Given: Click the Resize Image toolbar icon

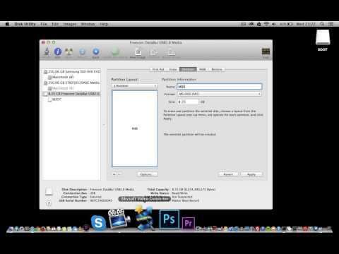Looking at the screenshot, I should [x=171, y=52].
